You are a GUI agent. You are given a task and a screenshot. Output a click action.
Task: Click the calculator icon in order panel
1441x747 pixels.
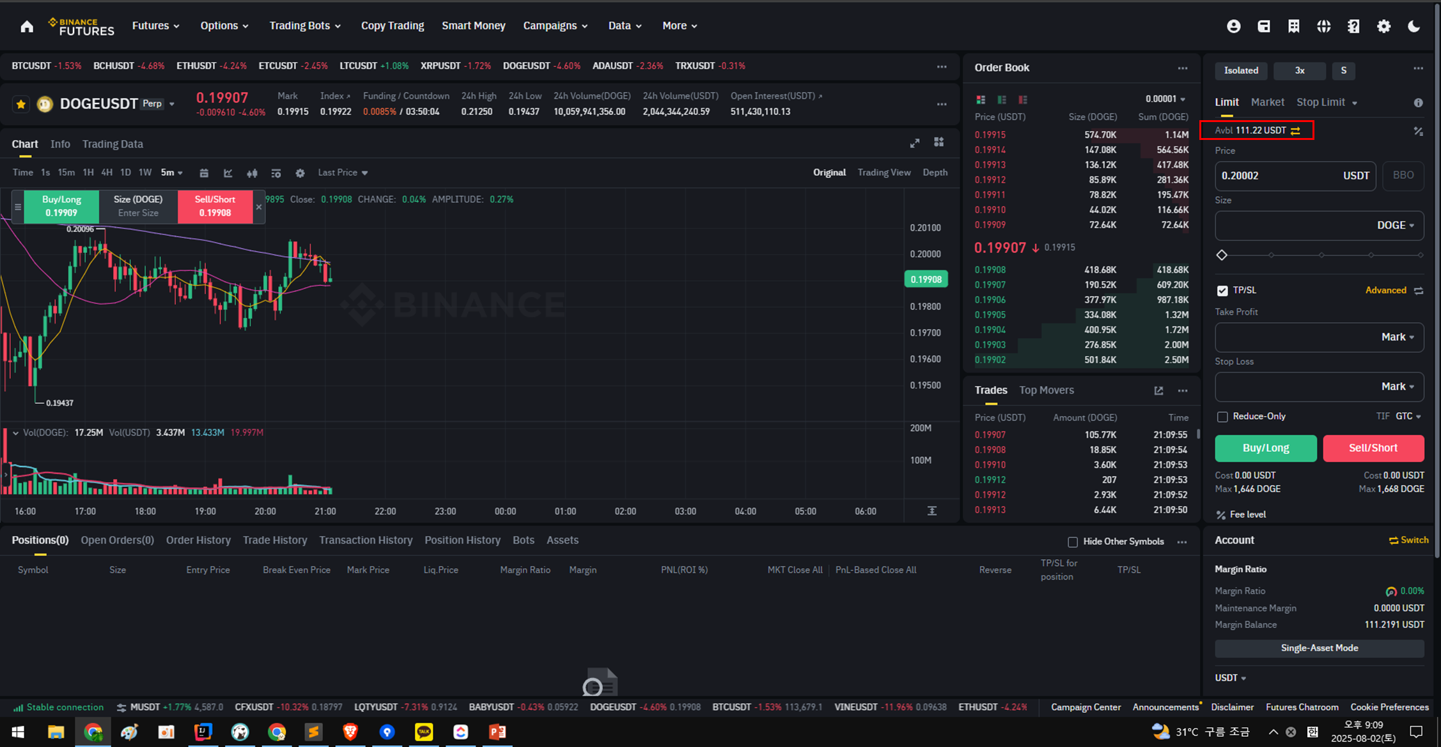[1418, 131]
